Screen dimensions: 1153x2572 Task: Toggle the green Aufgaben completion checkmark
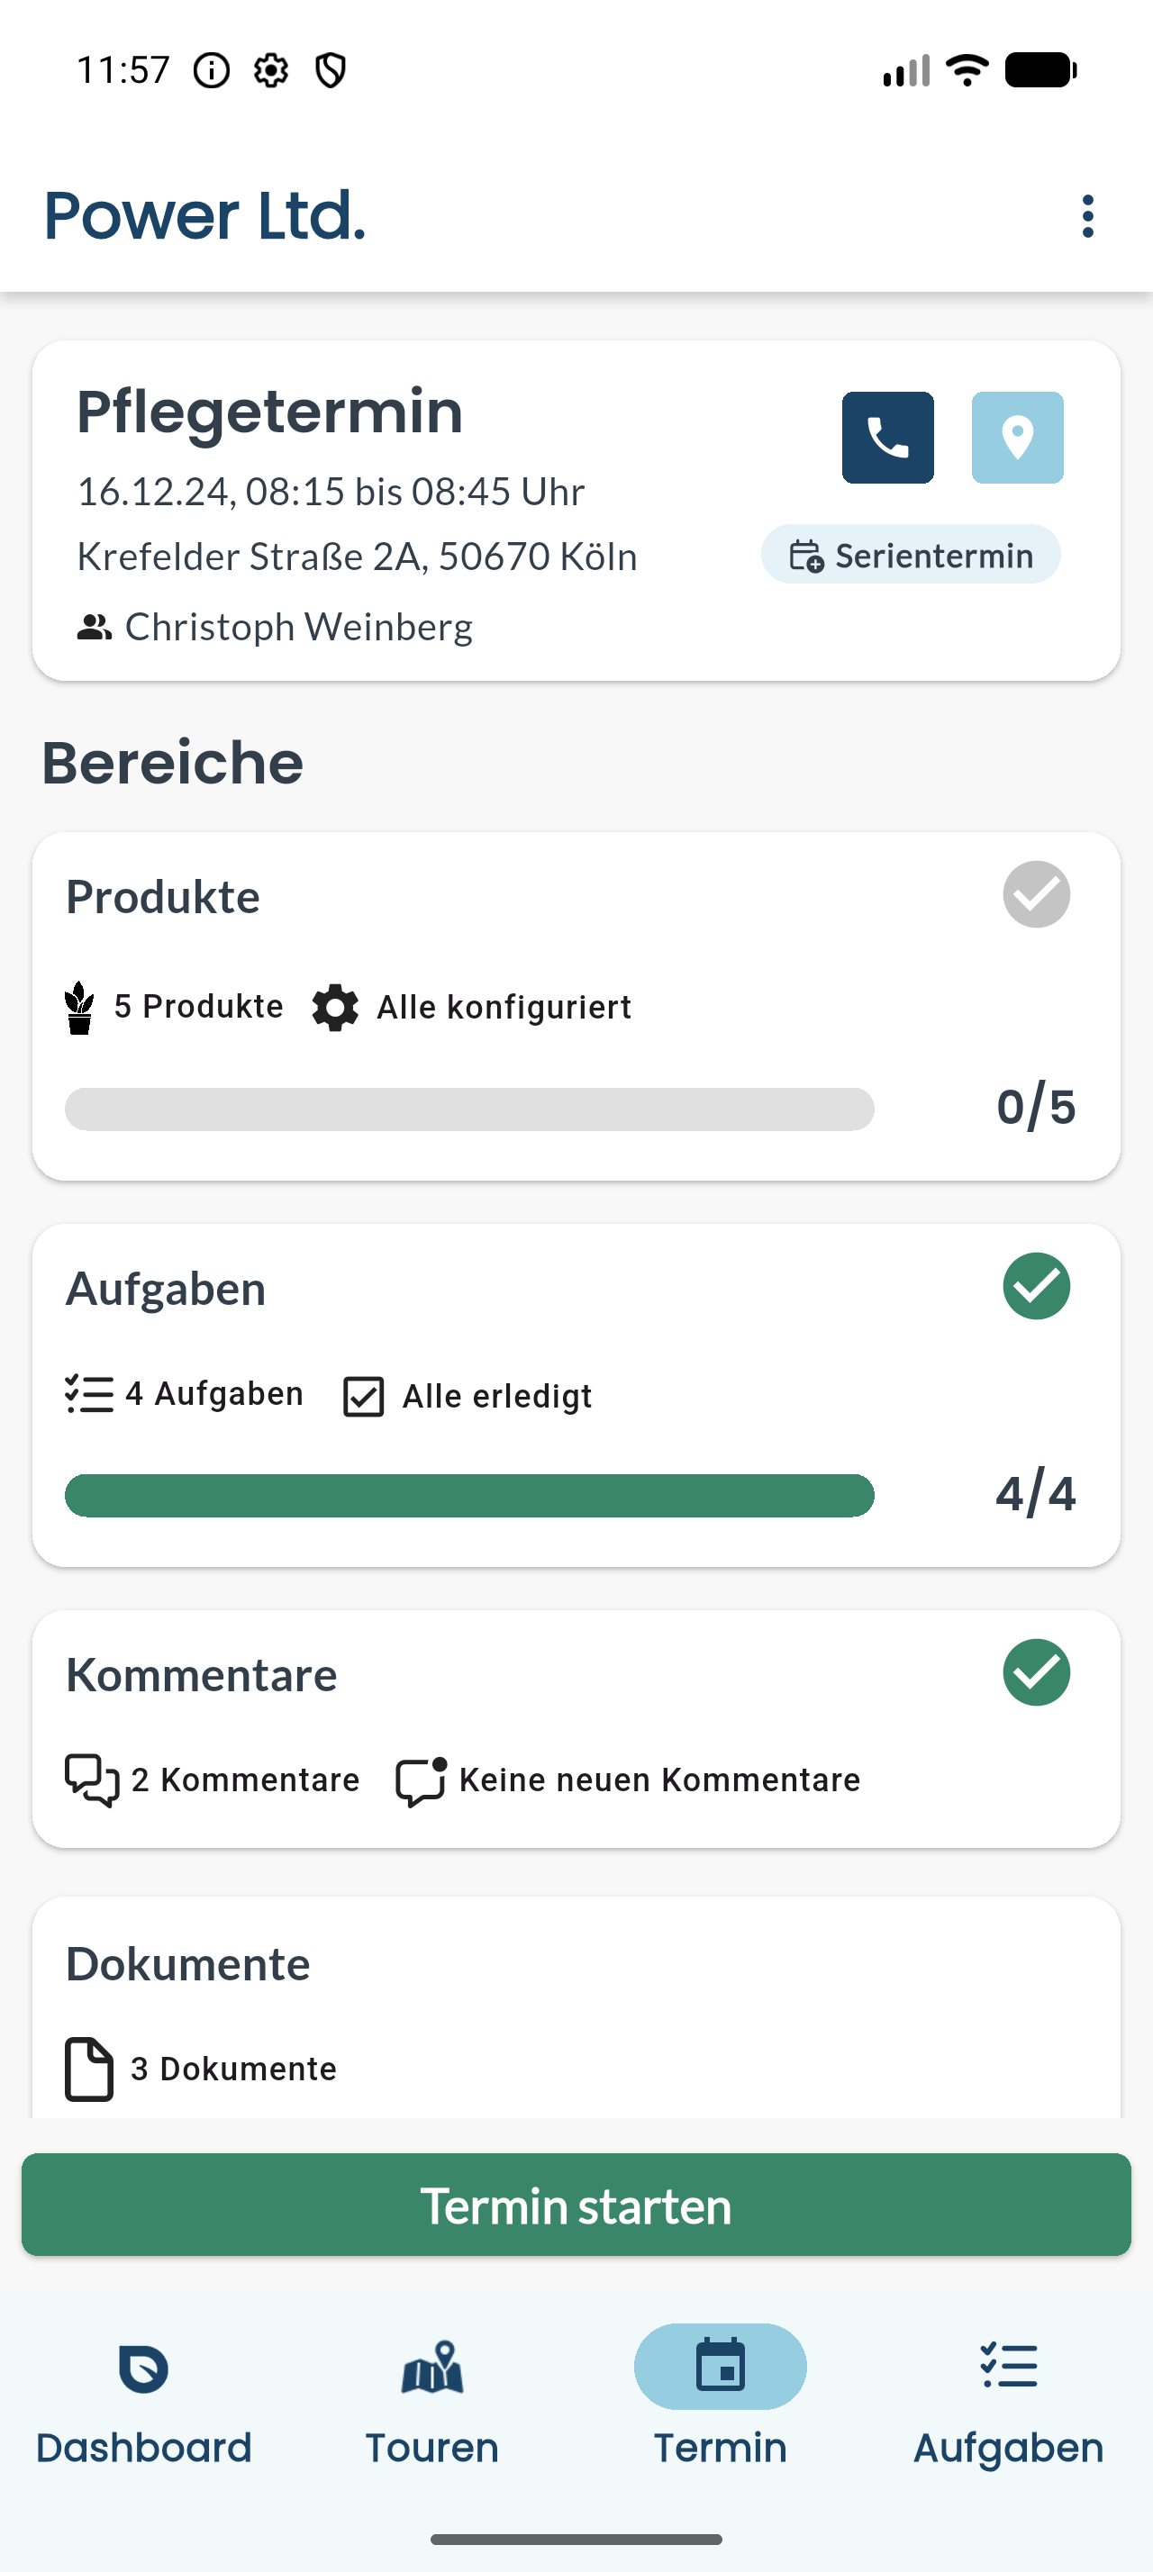(1036, 1286)
